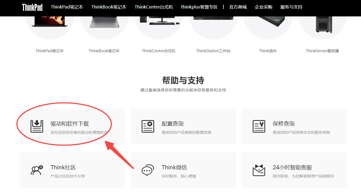This screenshot has height=192, width=361.
Task: Open 服务与支持 in the navigation bar
Action: tap(291, 7)
